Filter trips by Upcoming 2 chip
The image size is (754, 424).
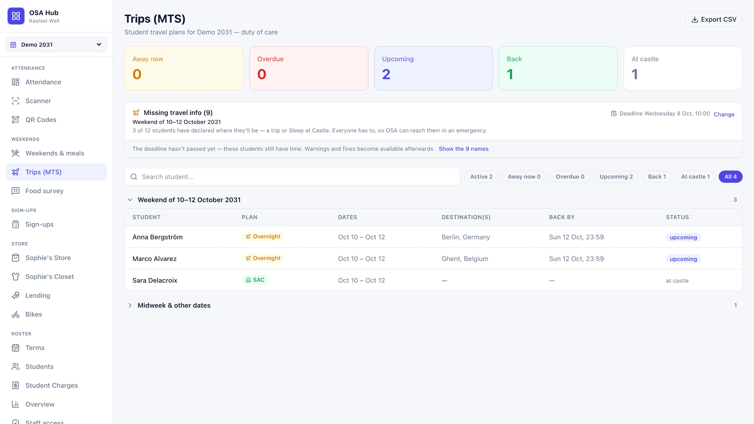(x=616, y=177)
